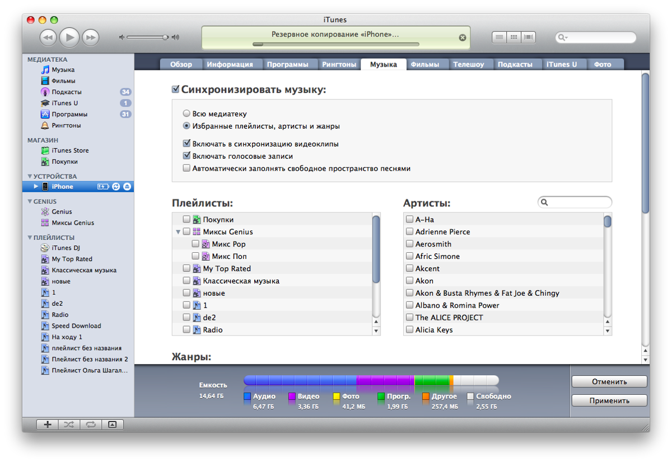
Task: Open the Телешоу tab
Action: click(x=469, y=64)
